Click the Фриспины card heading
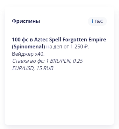Viewport: 119px width, 129px height. pyautogui.click(x=26, y=21)
